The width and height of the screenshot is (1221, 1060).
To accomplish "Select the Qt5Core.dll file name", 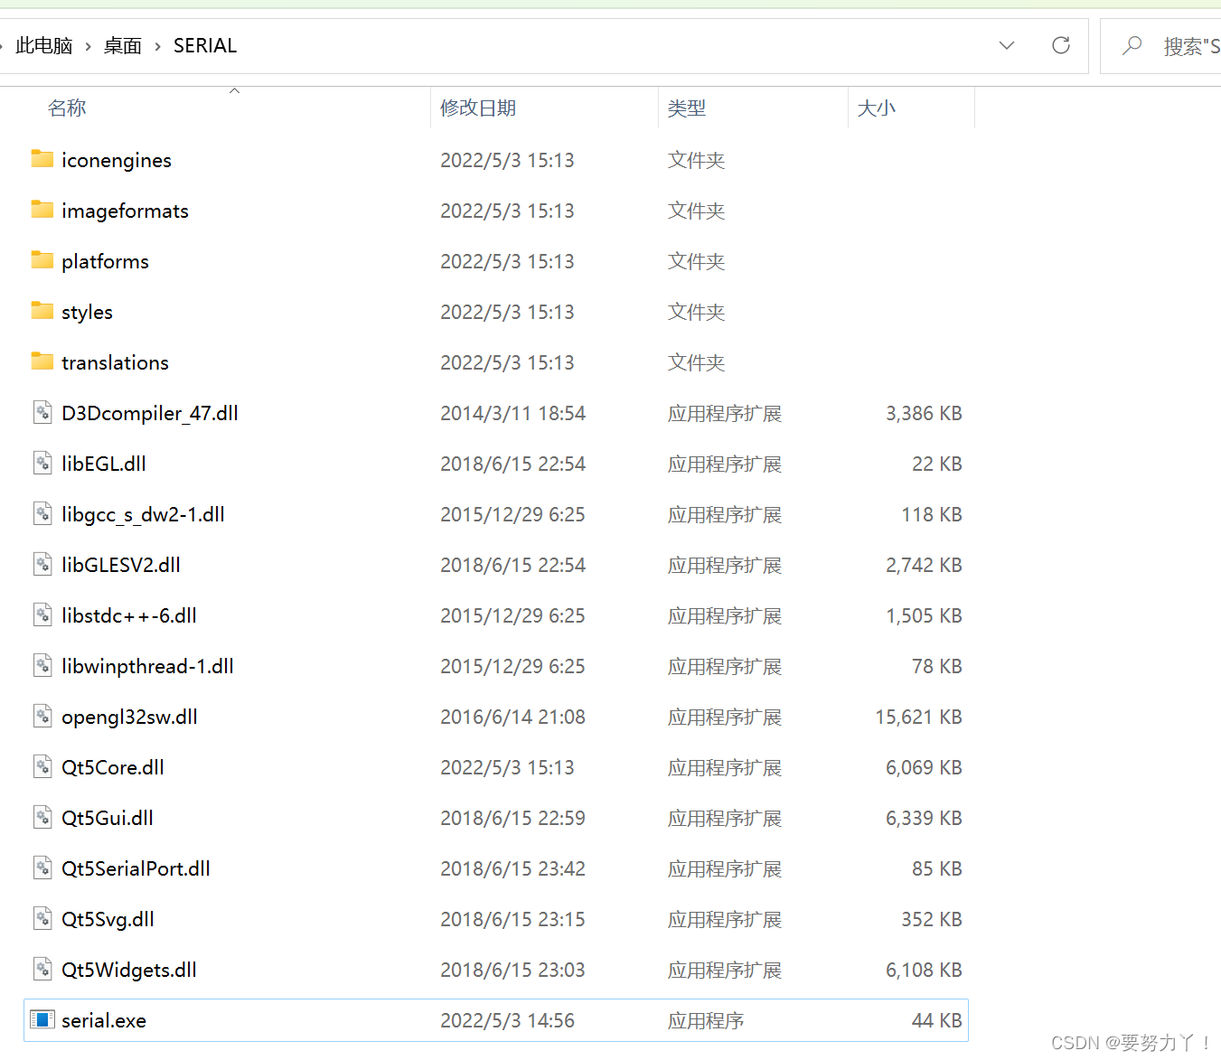I will (x=113, y=767).
